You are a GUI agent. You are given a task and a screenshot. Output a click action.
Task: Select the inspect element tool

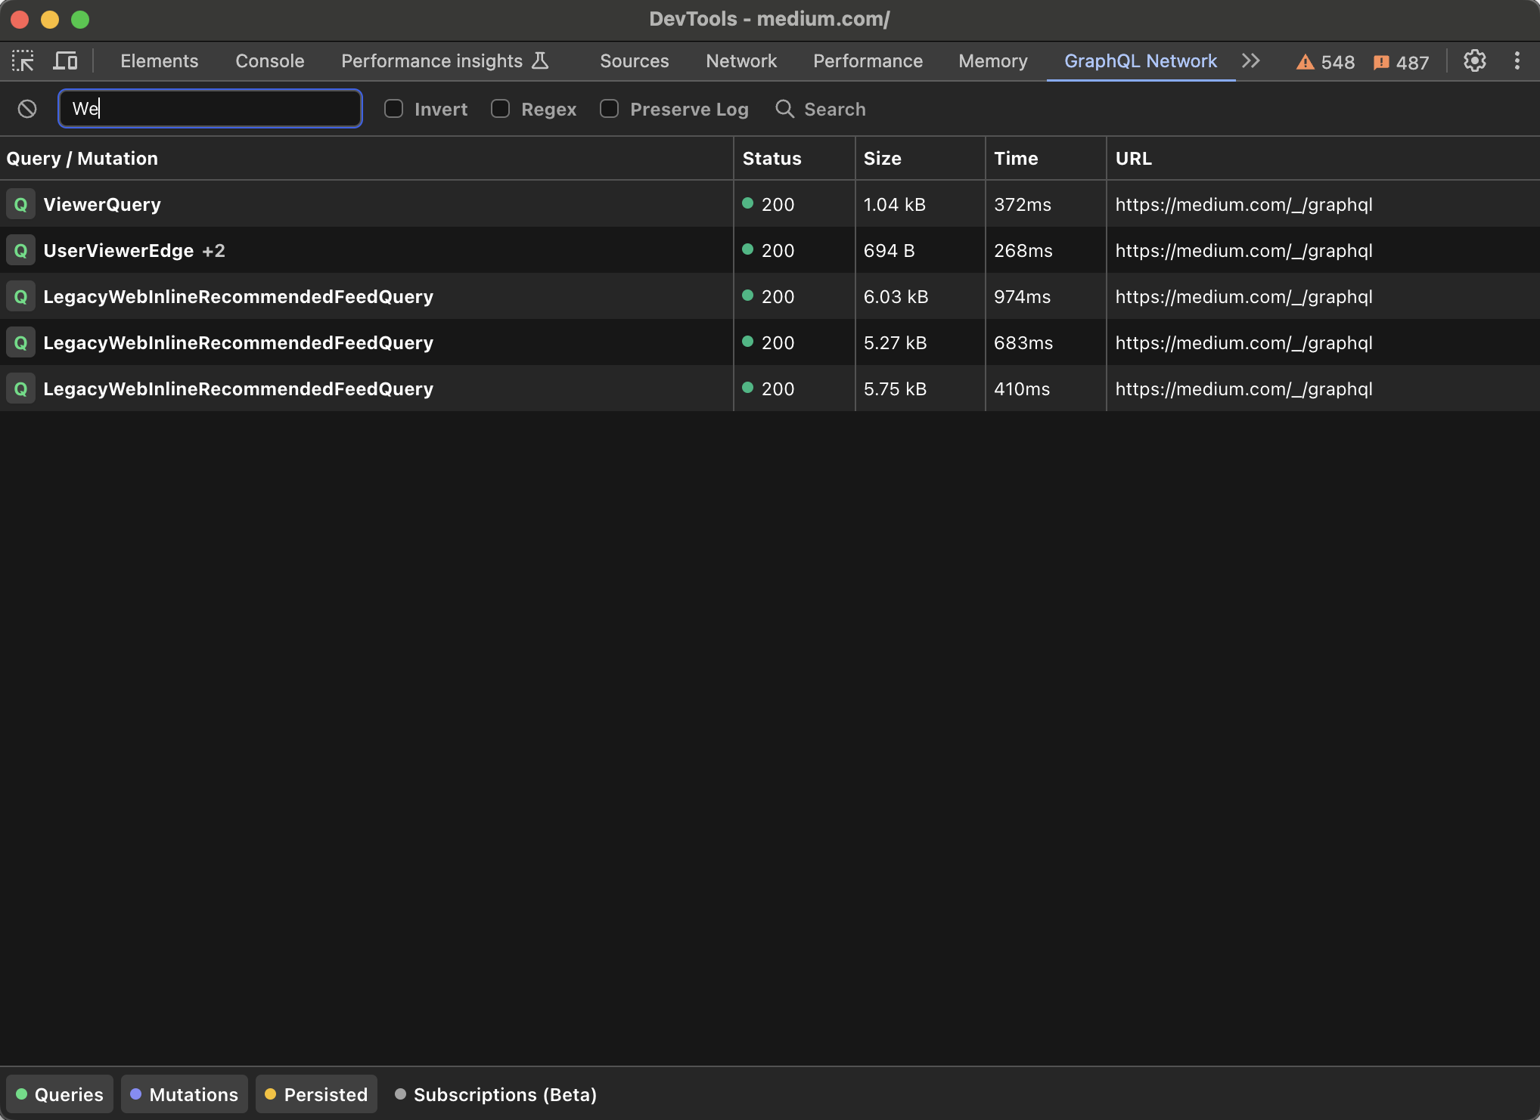[23, 60]
